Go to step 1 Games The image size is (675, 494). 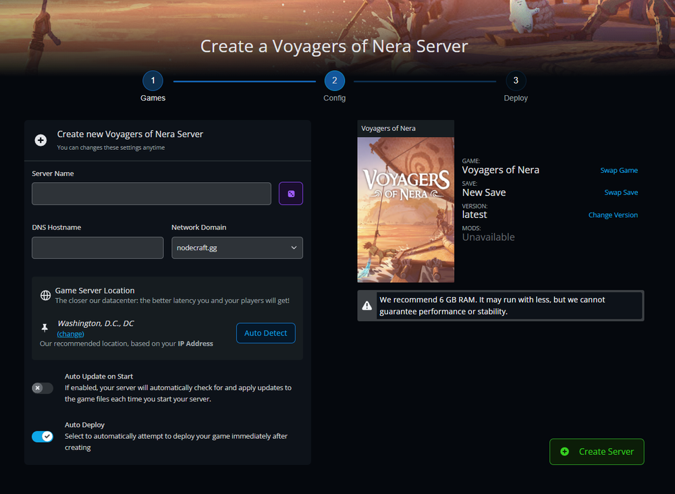pos(153,81)
